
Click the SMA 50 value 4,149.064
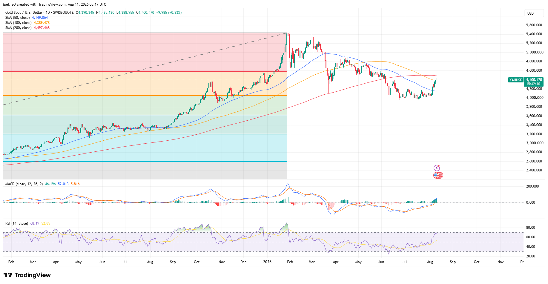pos(40,18)
